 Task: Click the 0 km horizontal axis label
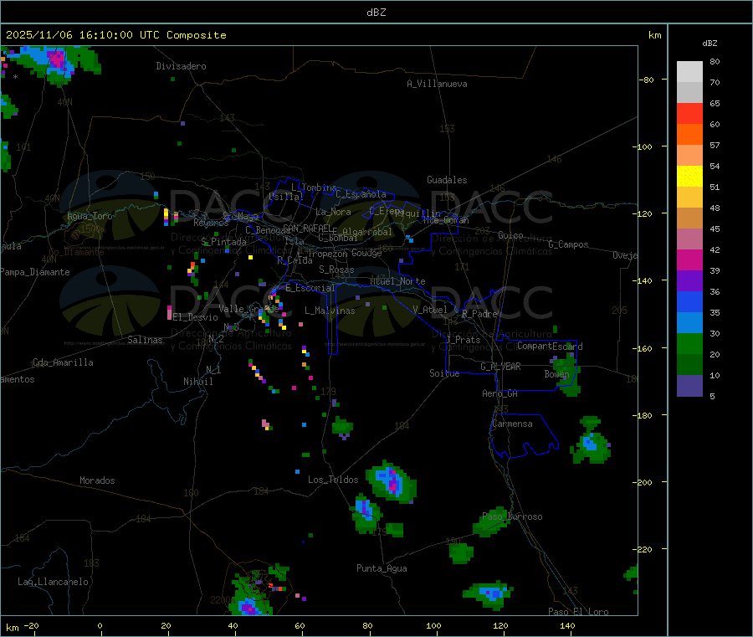click(x=100, y=626)
